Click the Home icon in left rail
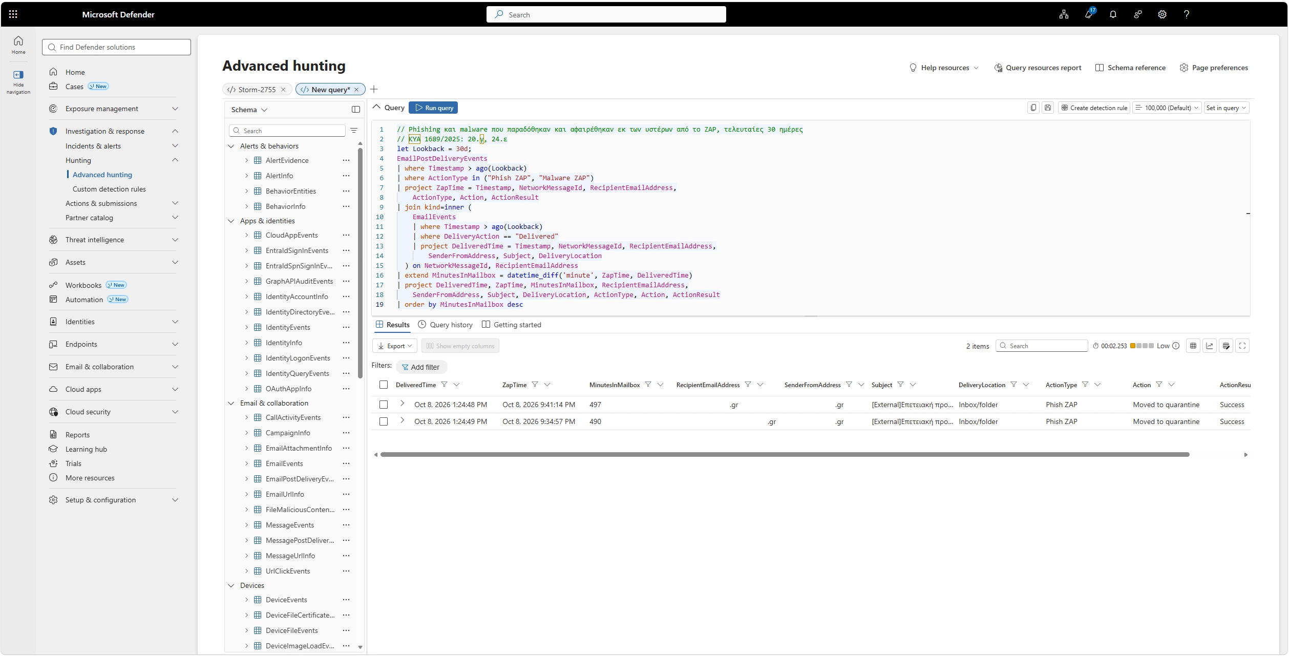The width and height of the screenshot is (1289, 656). pyautogui.click(x=18, y=41)
